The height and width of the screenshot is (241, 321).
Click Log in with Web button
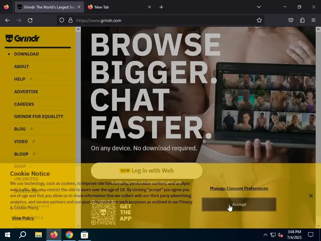[x=147, y=171]
